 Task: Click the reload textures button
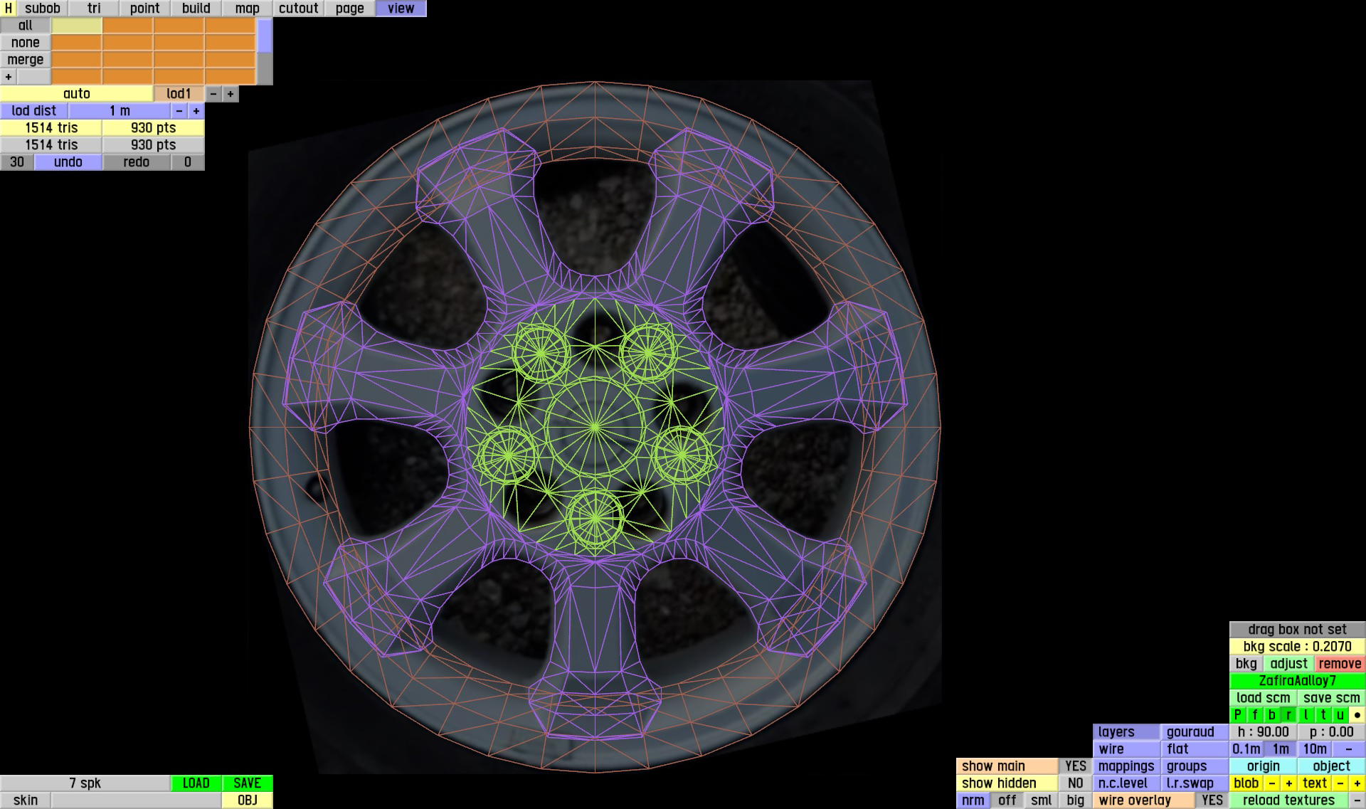tap(1288, 800)
